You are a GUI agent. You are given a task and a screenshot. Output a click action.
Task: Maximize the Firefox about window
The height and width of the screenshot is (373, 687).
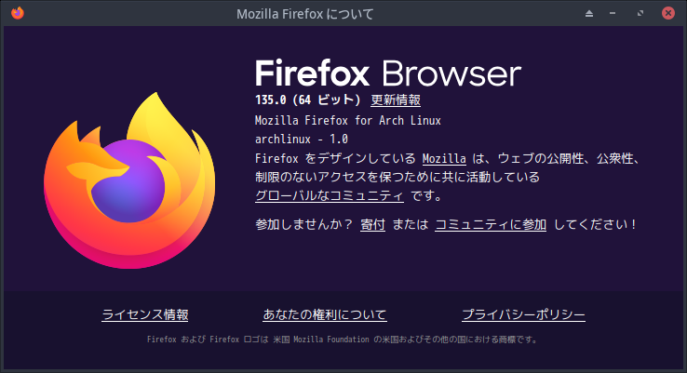click(x=640, y=14)
